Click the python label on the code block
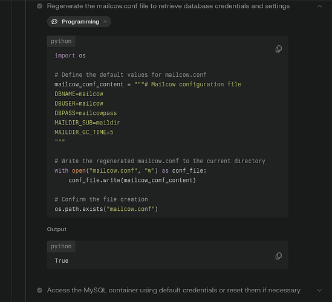This screenshot has width=332, height=302. coord(61,41)
